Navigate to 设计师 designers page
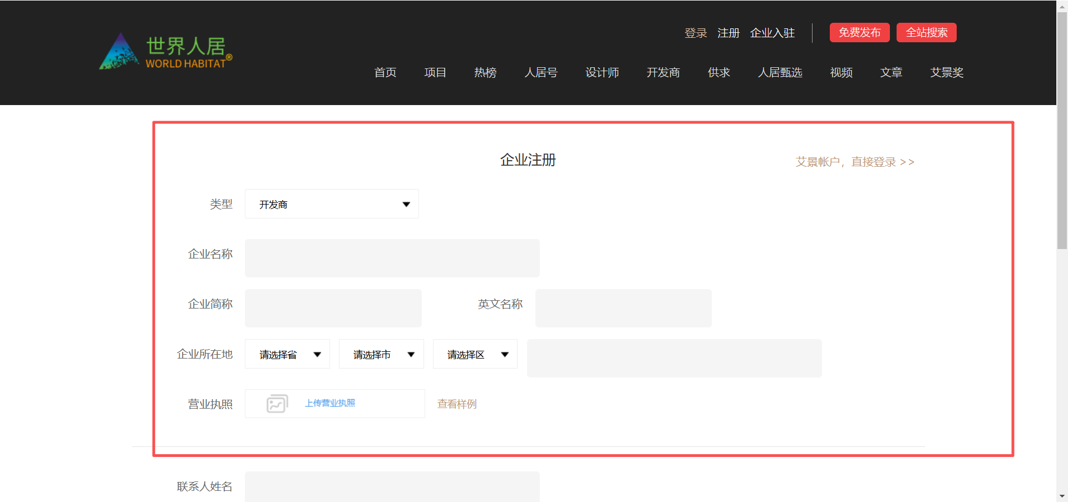The image size is (1068, 502). tap(602, 72)
